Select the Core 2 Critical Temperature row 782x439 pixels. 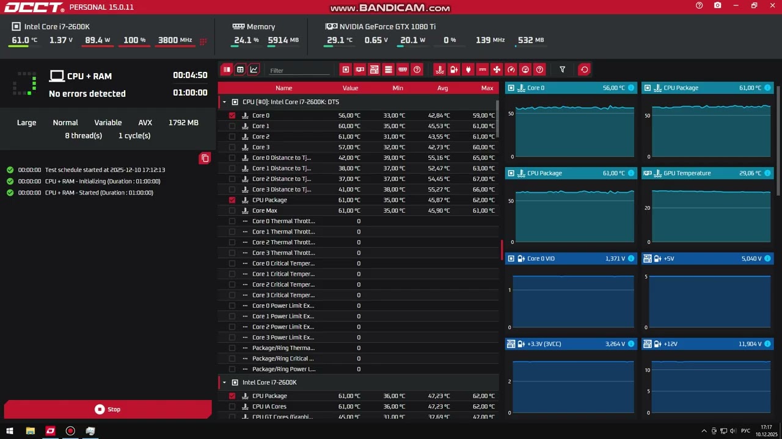coord(358,285)
